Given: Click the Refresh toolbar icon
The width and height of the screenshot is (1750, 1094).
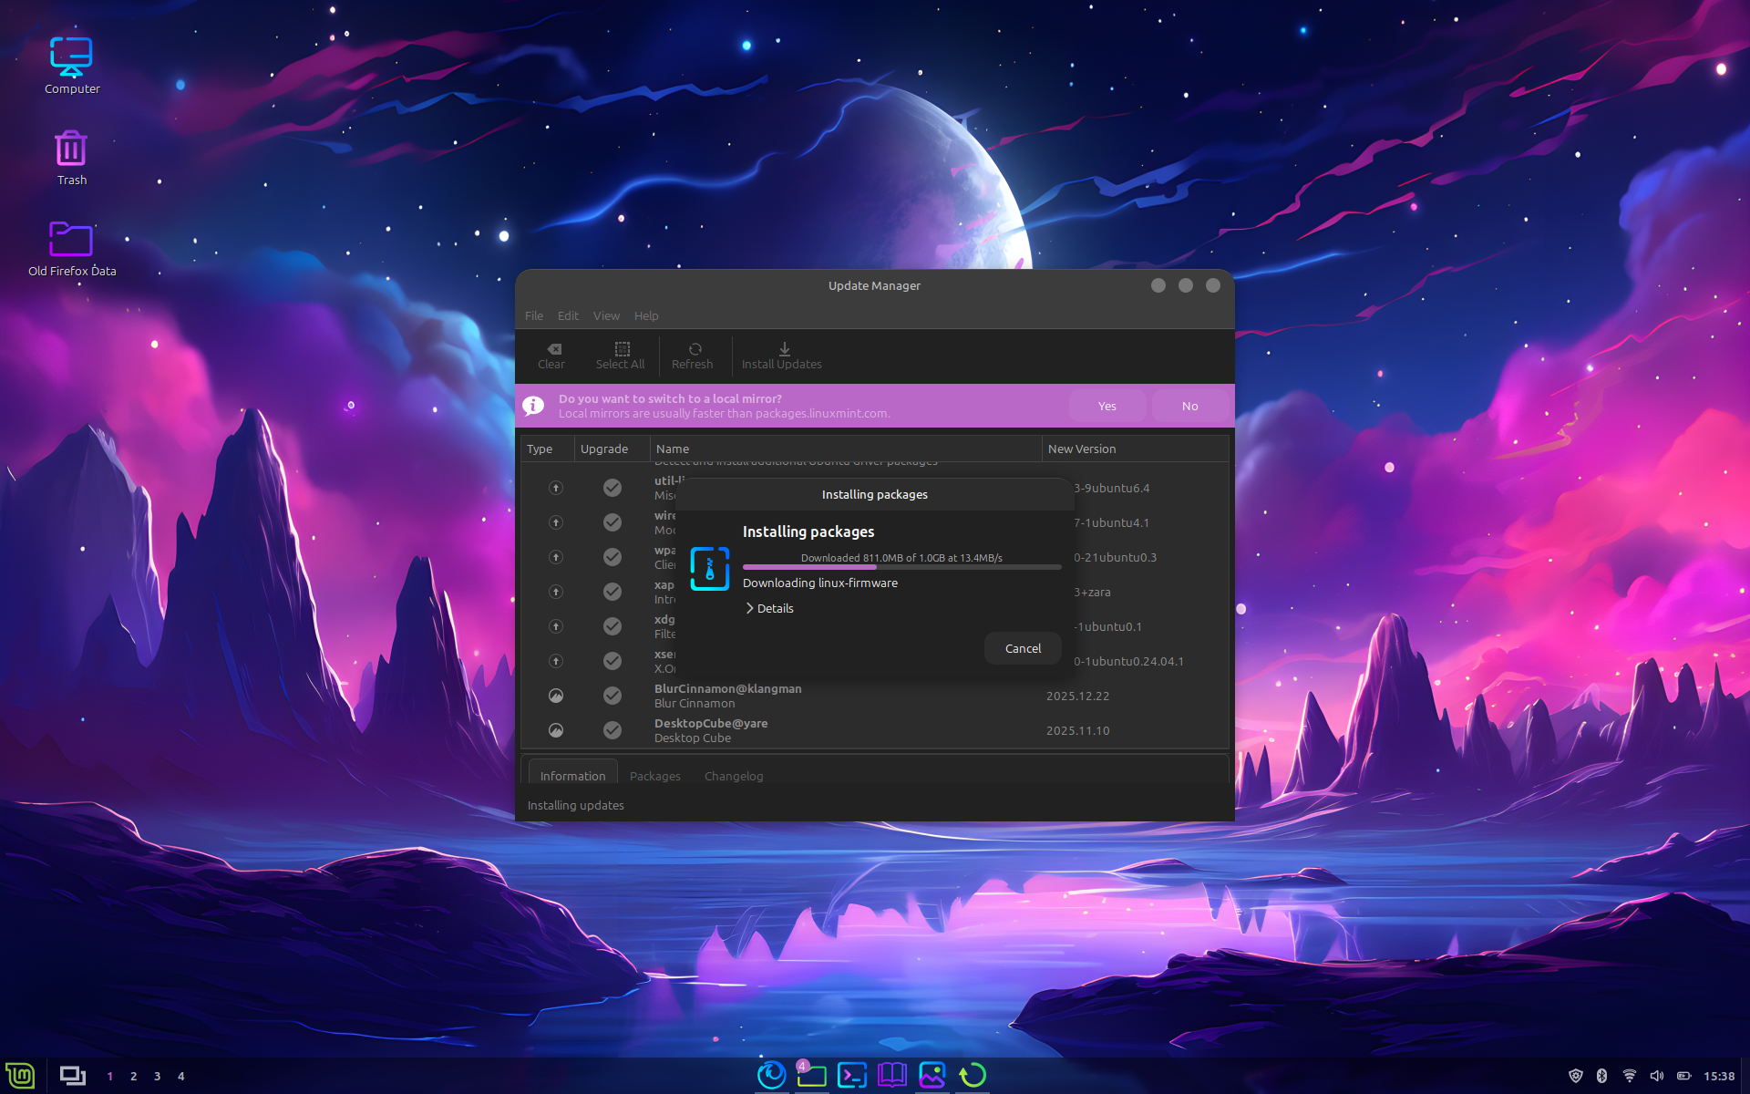Looking at the screenshot, I should coord(695,349).
